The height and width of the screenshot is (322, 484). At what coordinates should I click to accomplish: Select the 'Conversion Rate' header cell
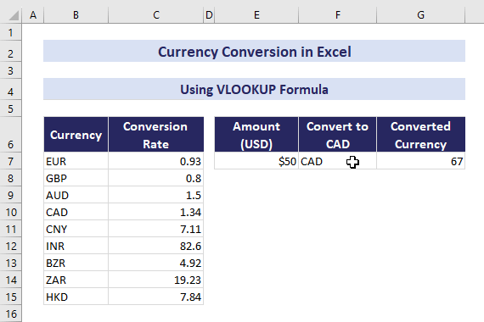156,135
